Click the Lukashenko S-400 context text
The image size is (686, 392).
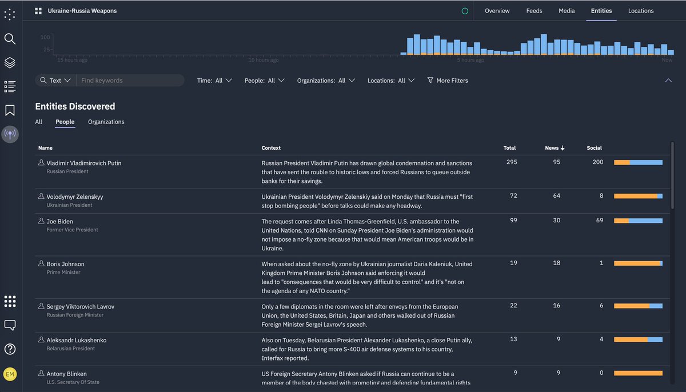click(x=367, y=349)
